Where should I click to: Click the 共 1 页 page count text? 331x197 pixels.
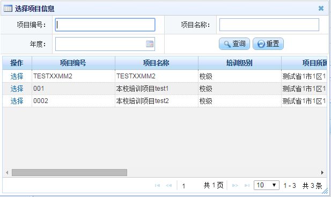coord(214,185)
